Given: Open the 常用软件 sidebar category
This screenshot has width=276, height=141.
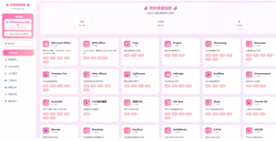Looking at the screenshot, I should click(18, 60).
